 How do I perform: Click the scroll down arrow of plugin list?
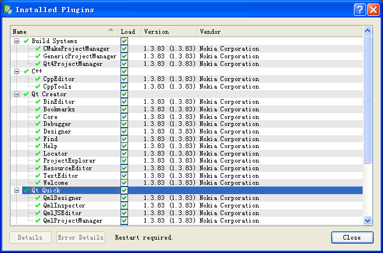367,220
